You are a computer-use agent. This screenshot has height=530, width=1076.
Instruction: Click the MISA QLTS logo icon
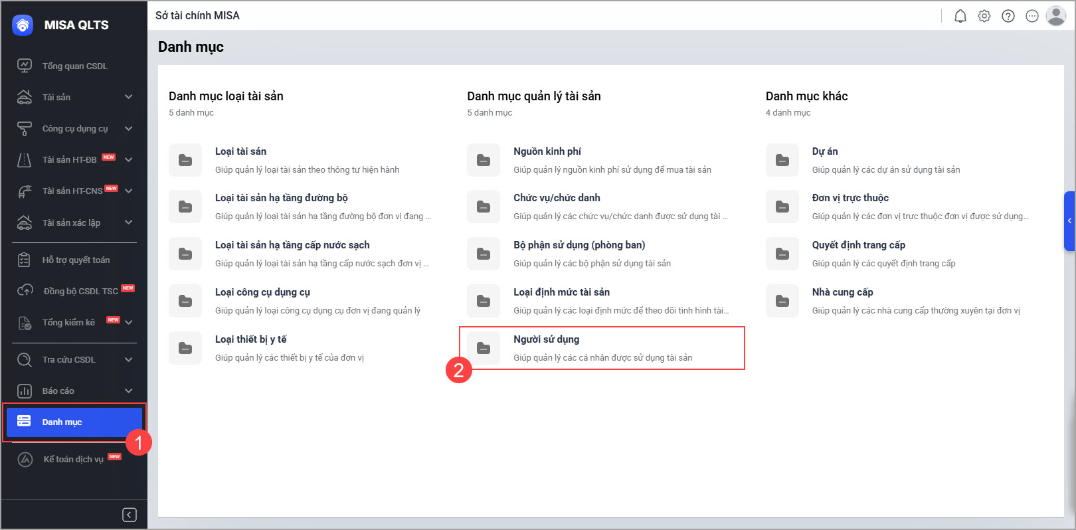click(x=23, y=25)
